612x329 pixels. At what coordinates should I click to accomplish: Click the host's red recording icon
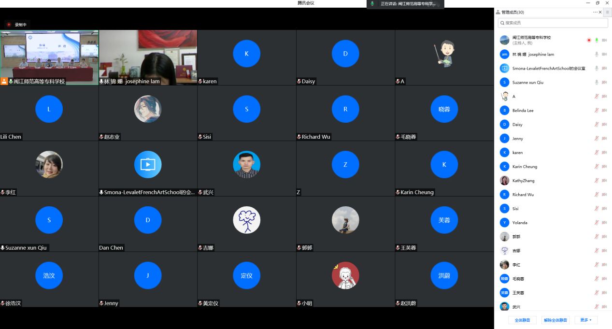(x=589, y=40)
